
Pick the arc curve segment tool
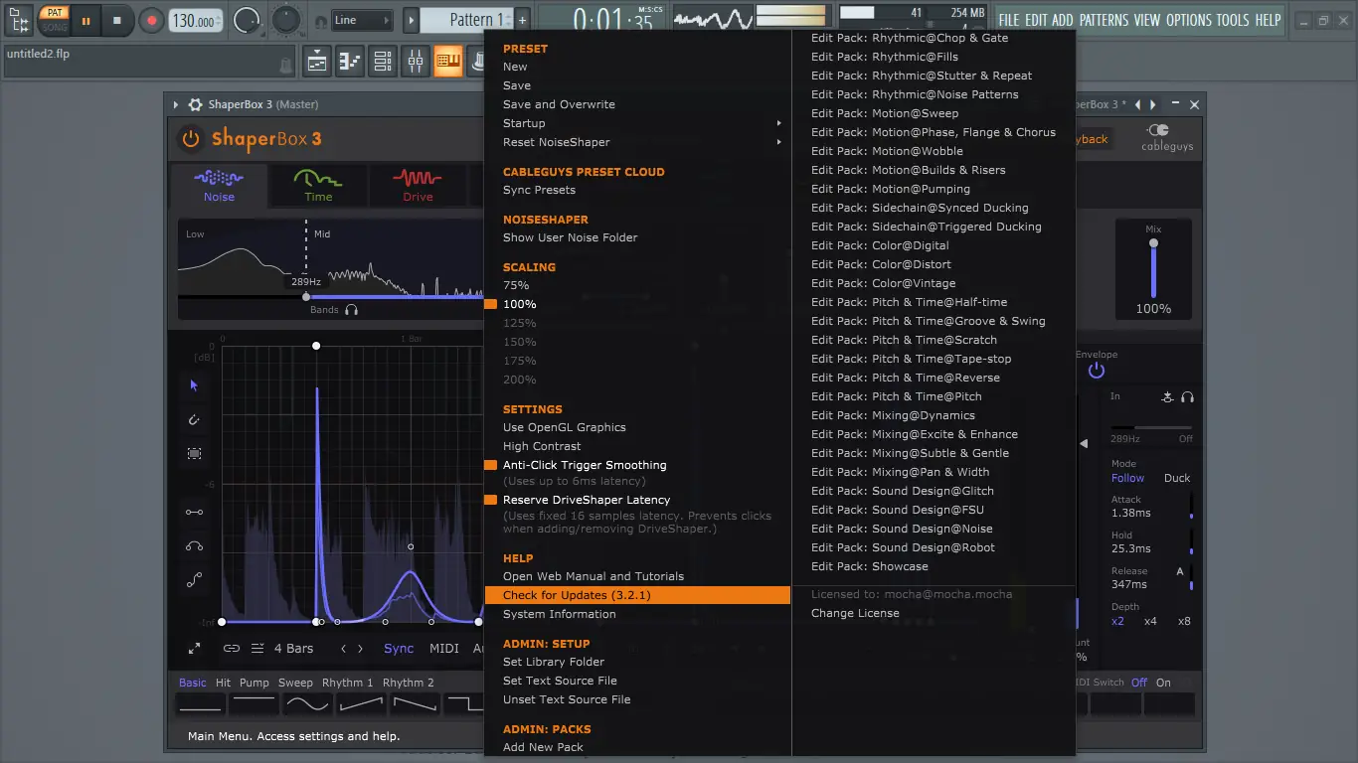(194, 546)
